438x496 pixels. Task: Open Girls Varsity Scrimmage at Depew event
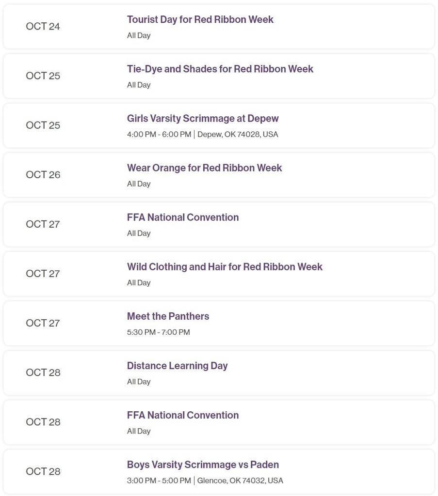(203, 118)
